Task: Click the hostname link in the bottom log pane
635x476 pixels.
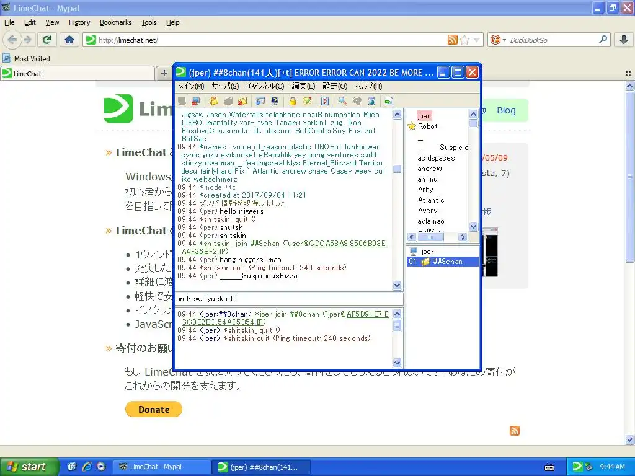Action: (284, 318)
